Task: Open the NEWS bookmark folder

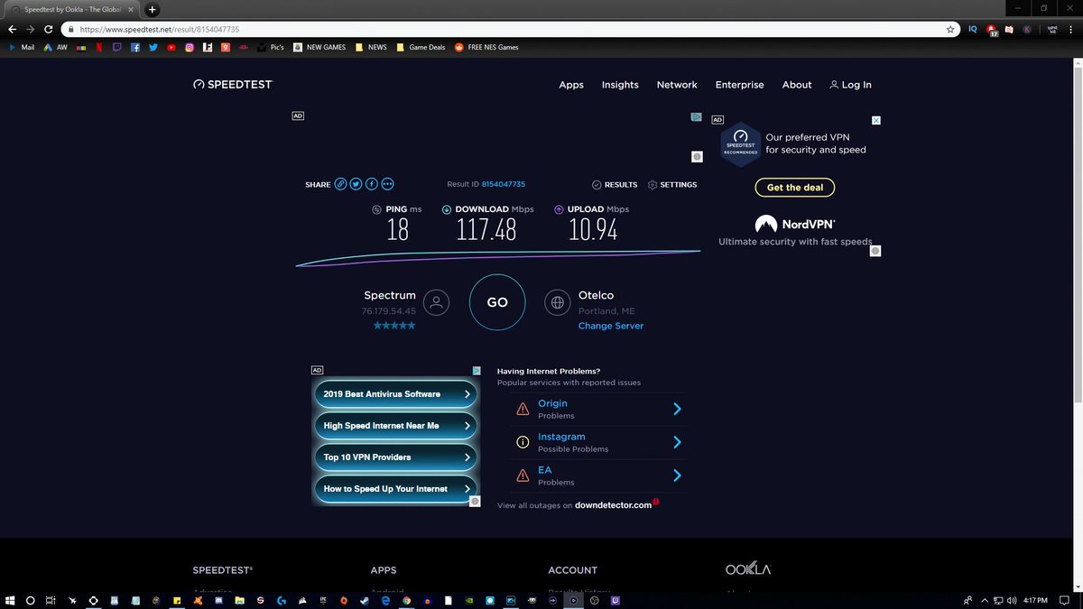Action: [372, 47]
